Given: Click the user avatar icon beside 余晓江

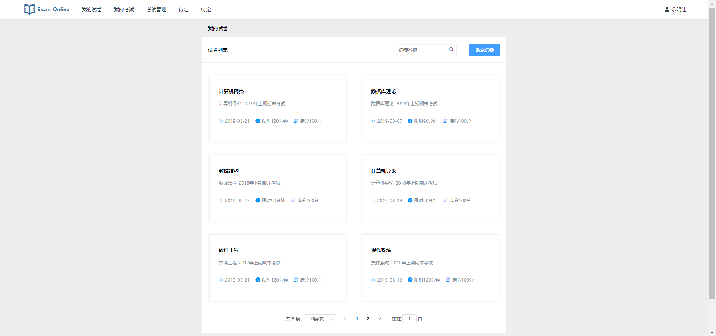Looking at the screenshot, I should [x=667, y=9].
